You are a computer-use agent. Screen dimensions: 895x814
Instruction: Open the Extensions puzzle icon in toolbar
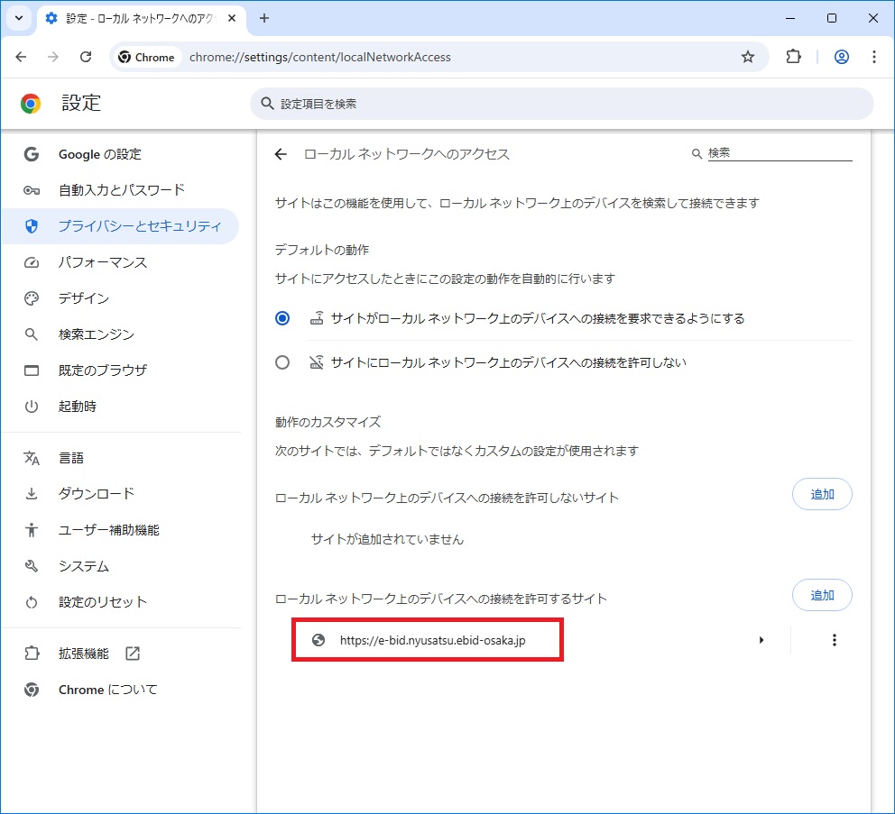[793, 57]
